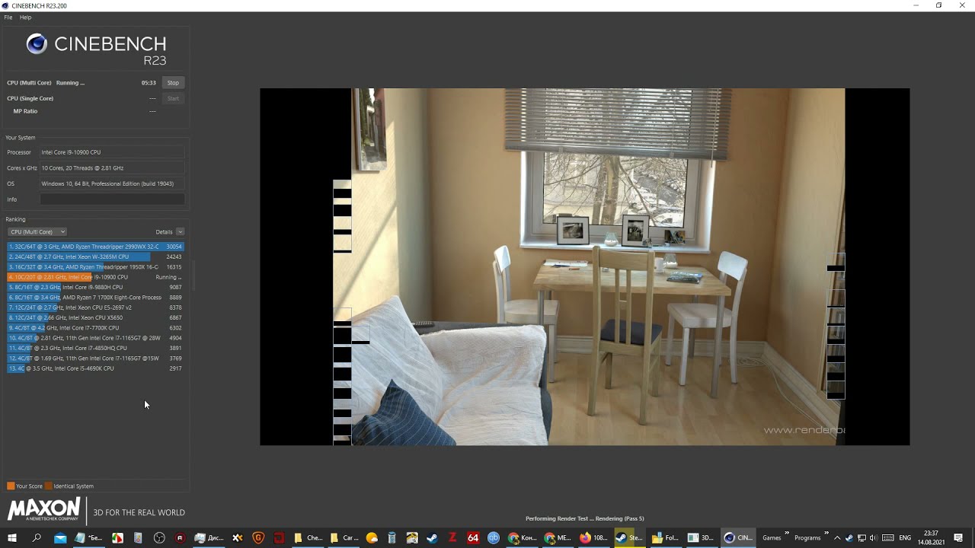Open the red circle A taskbar icon
The image size is (975, 548).
pyautogui.click(x=181, y=538)
